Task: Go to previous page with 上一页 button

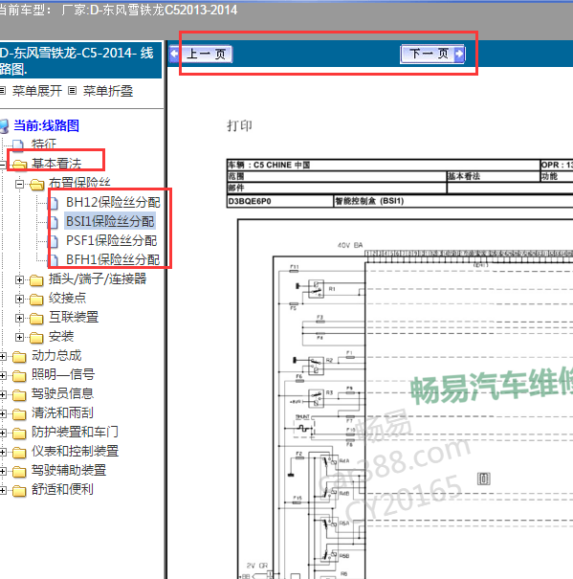Action: (x=201, y=54)
